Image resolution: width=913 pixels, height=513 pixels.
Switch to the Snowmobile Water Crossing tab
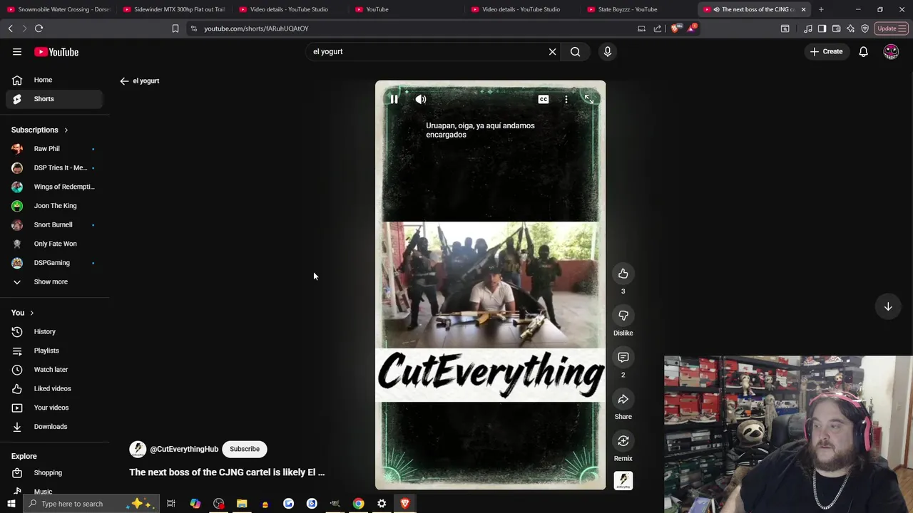point(57,9)
